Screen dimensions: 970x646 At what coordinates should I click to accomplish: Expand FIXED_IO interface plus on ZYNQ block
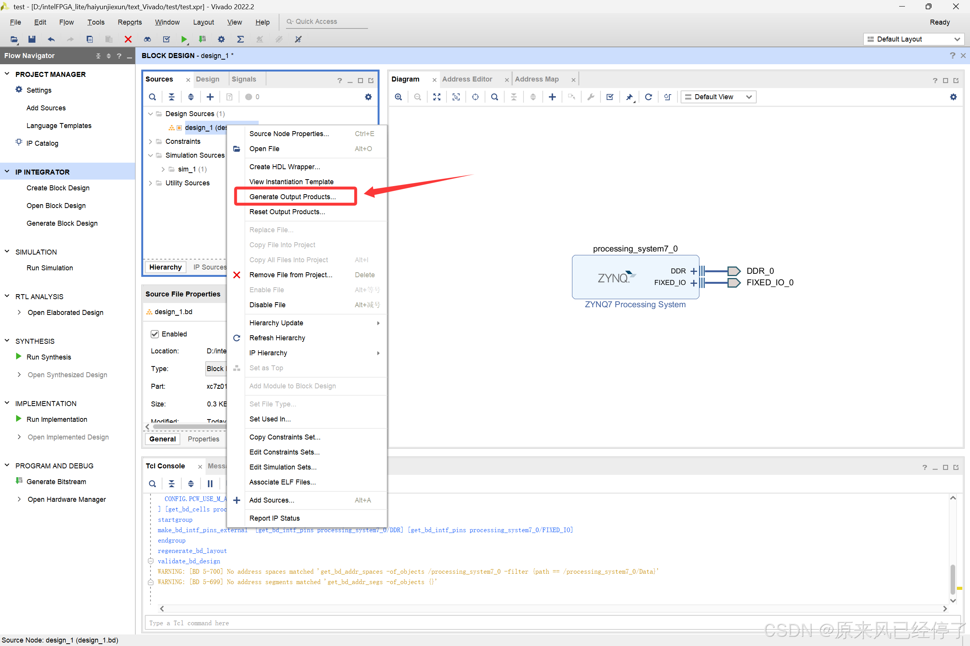click(693, 283)
